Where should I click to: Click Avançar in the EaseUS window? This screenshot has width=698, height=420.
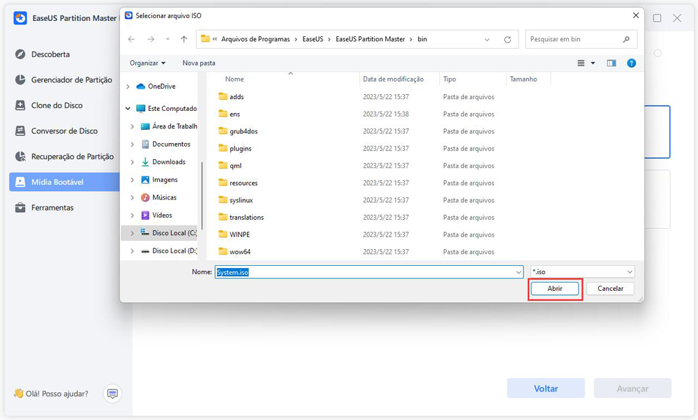632,389
